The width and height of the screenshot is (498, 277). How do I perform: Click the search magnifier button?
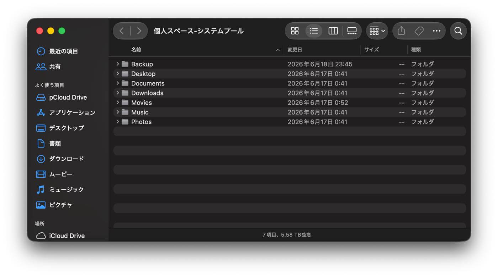pos(458,31)
